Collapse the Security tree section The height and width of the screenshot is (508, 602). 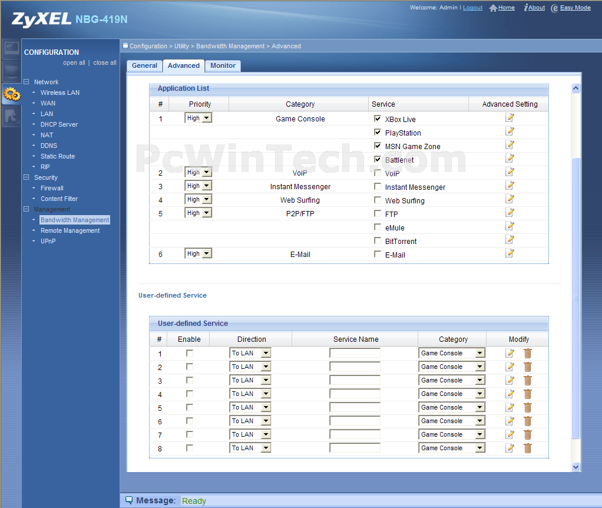click(26, 177)
